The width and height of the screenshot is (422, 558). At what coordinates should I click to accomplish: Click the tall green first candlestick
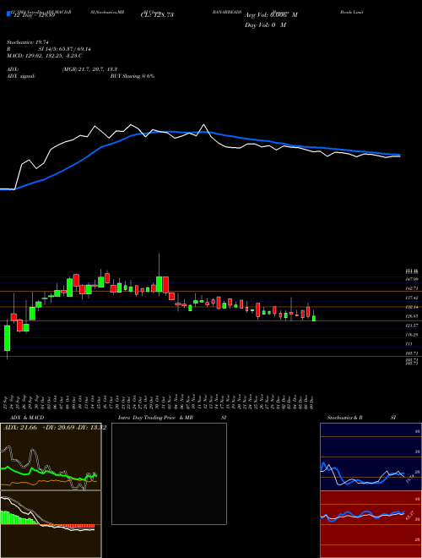(7, 338)
